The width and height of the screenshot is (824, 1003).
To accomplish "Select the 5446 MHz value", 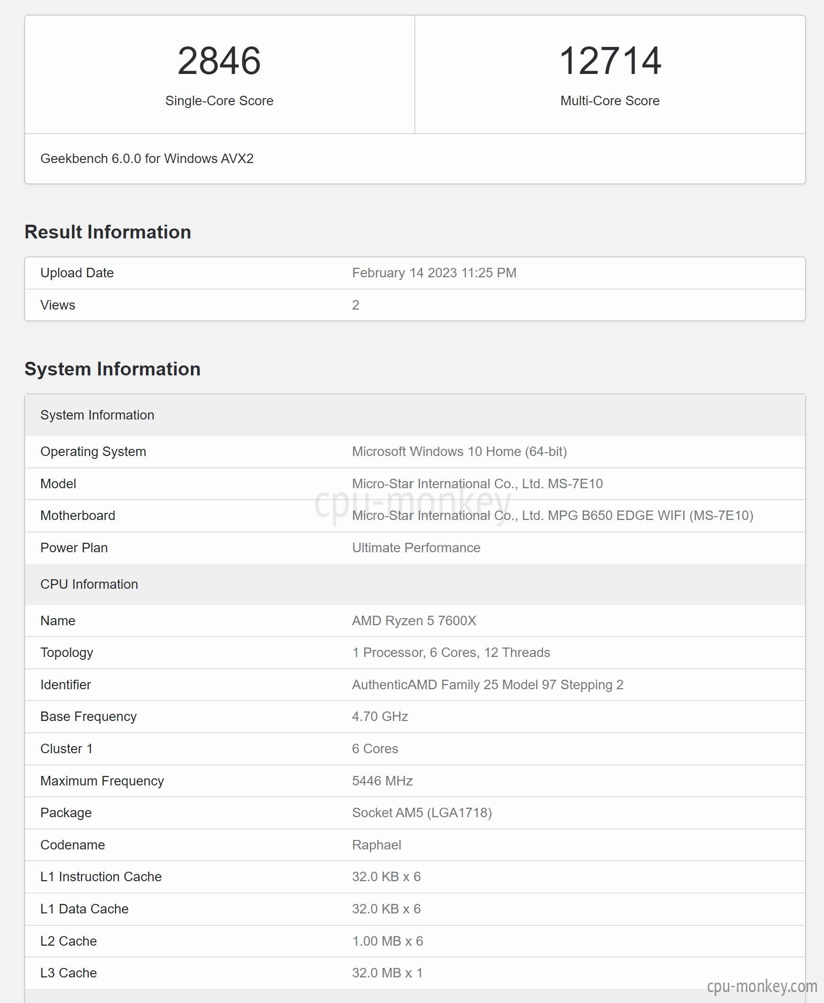I will (x=382, y=781).
